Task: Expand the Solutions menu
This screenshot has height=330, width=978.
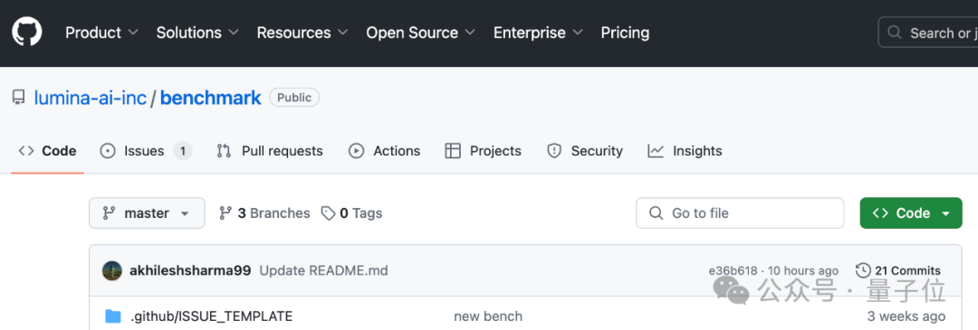Action: pos(197,33)
